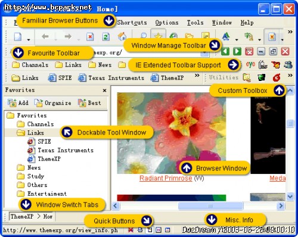Open dropdown arrow beside New page icon

click(29, 39)
